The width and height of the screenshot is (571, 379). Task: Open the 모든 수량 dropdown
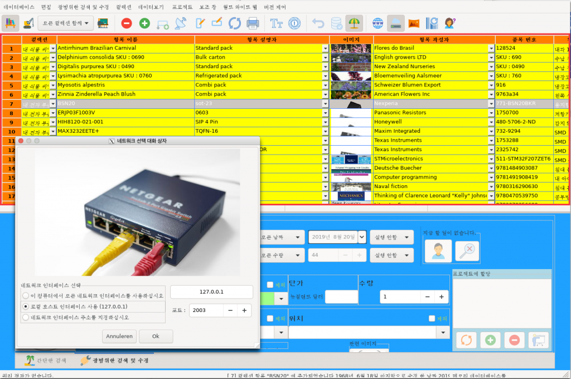[x=282, y=255]
